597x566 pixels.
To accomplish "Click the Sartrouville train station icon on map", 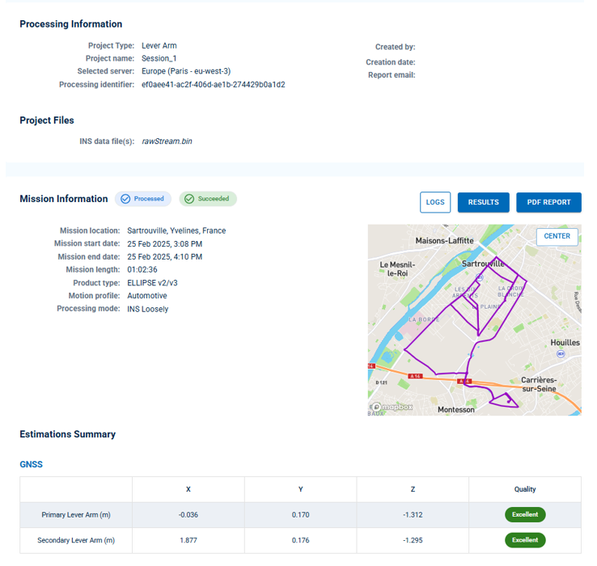I will point(479,276).
